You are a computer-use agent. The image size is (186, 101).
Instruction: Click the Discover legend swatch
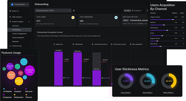pyautogui.click(x=26, y=89)
